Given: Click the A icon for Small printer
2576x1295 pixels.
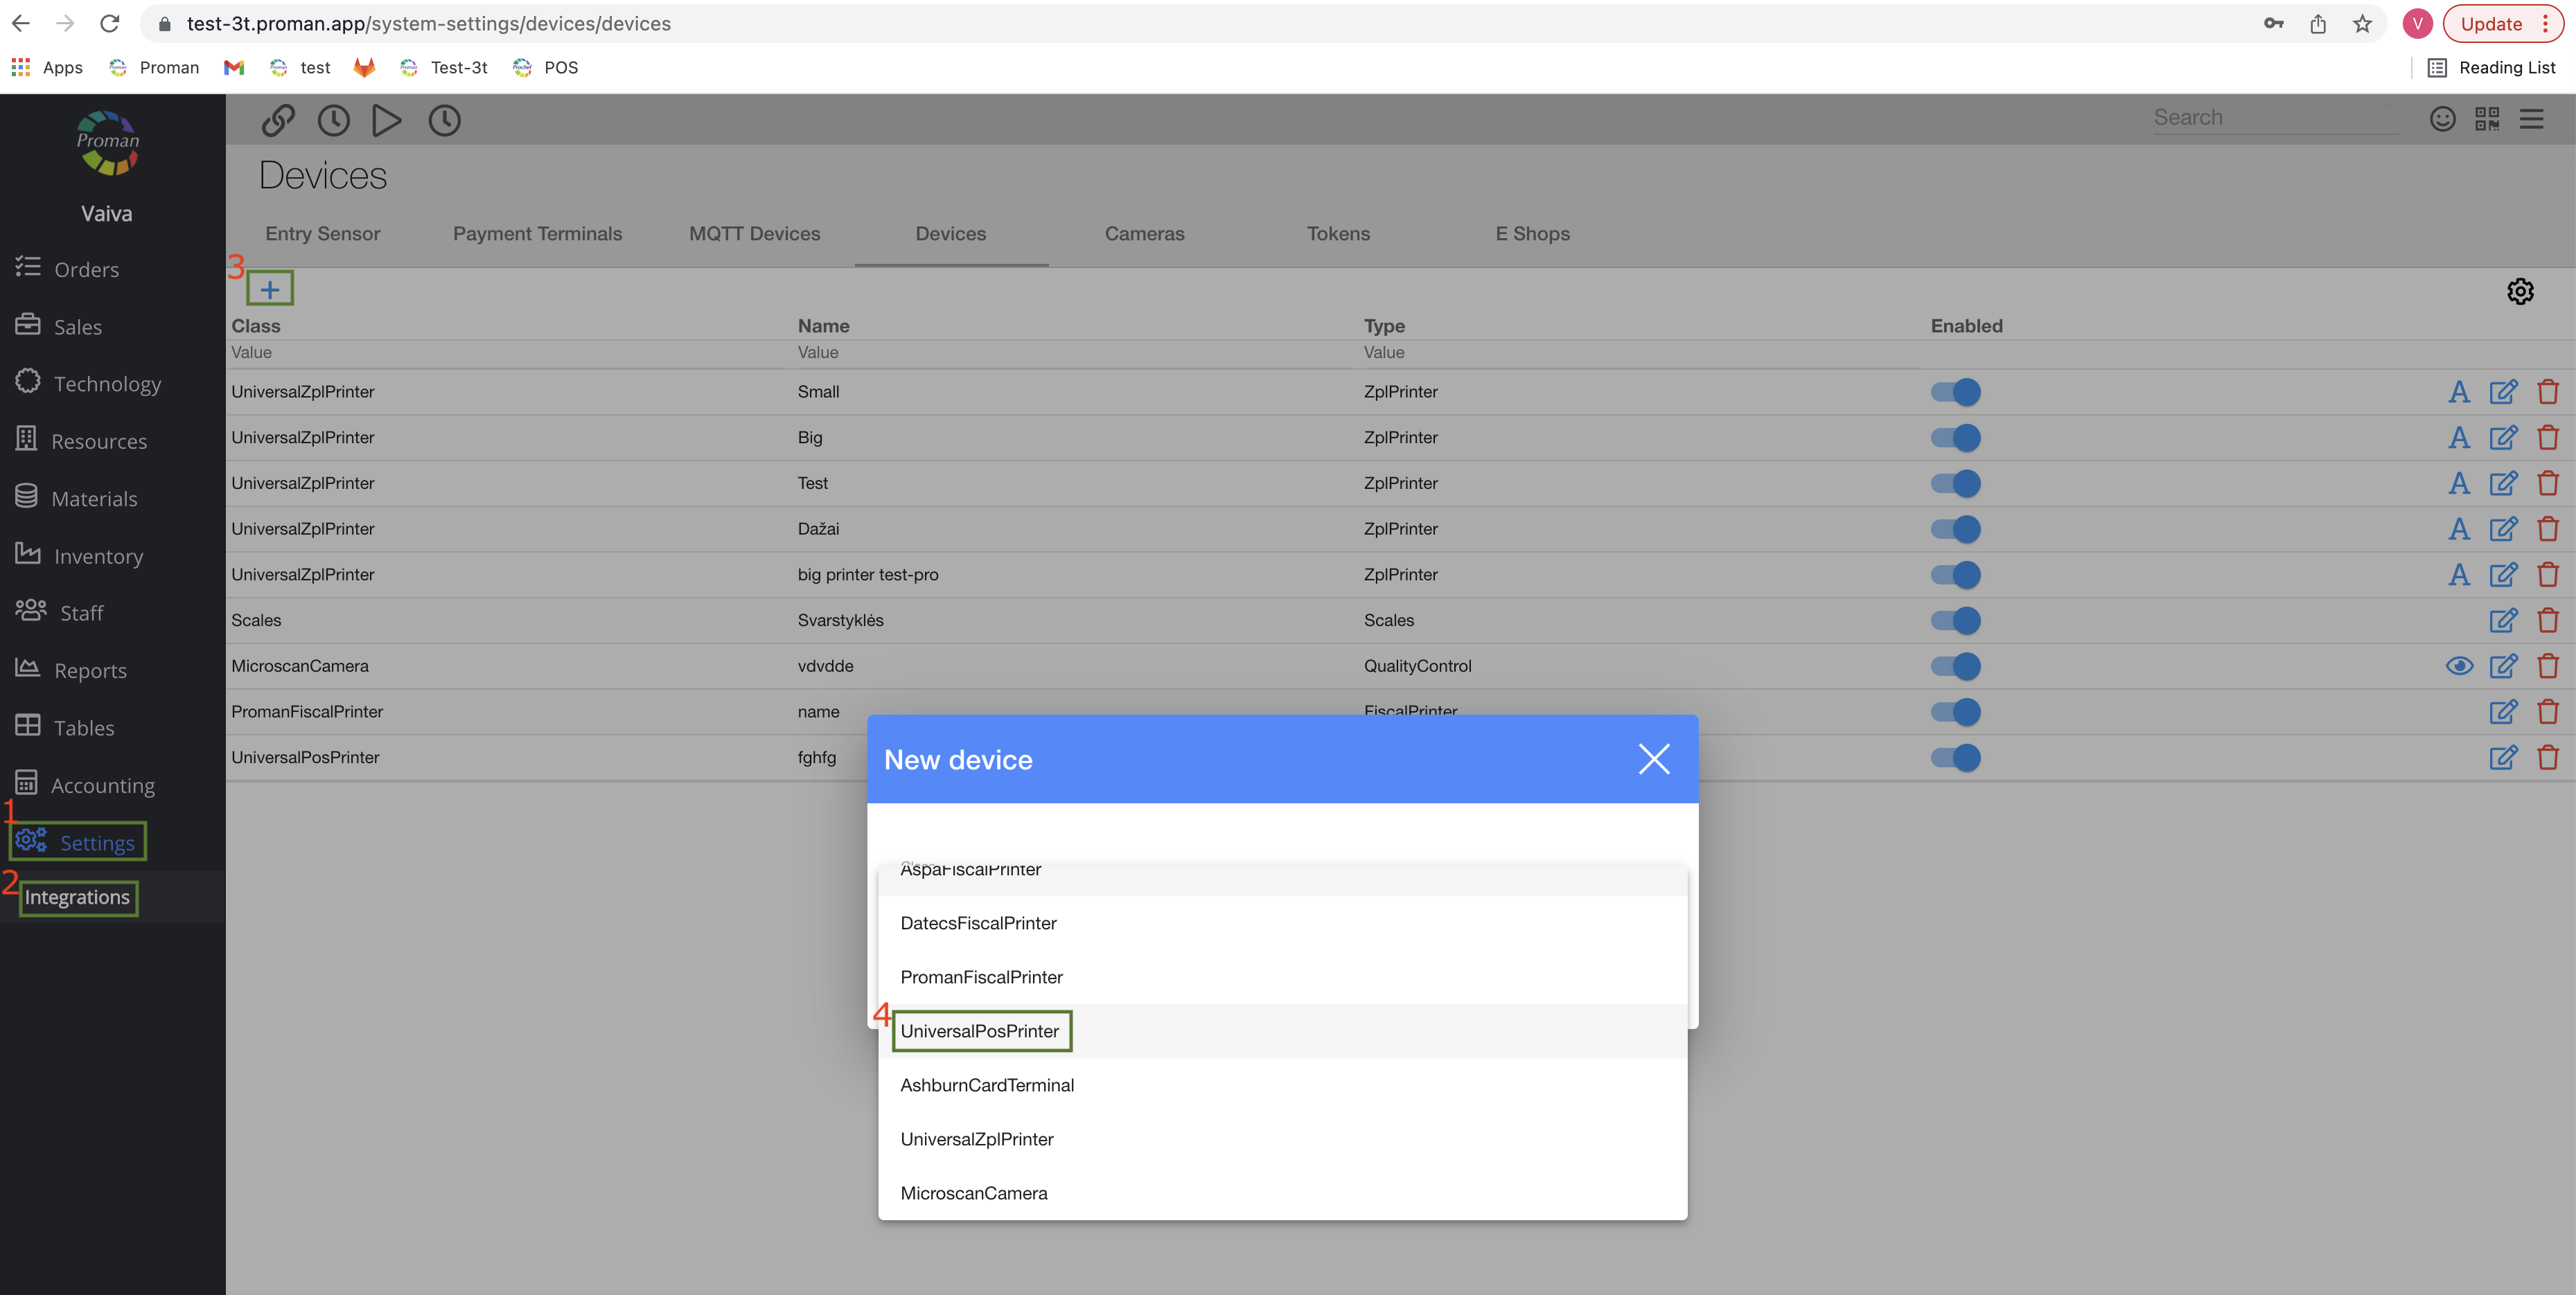Looking at the screenshot, I should (x=2458, y=392).
